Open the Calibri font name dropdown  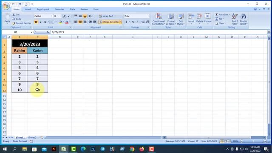tap(51, 16)
